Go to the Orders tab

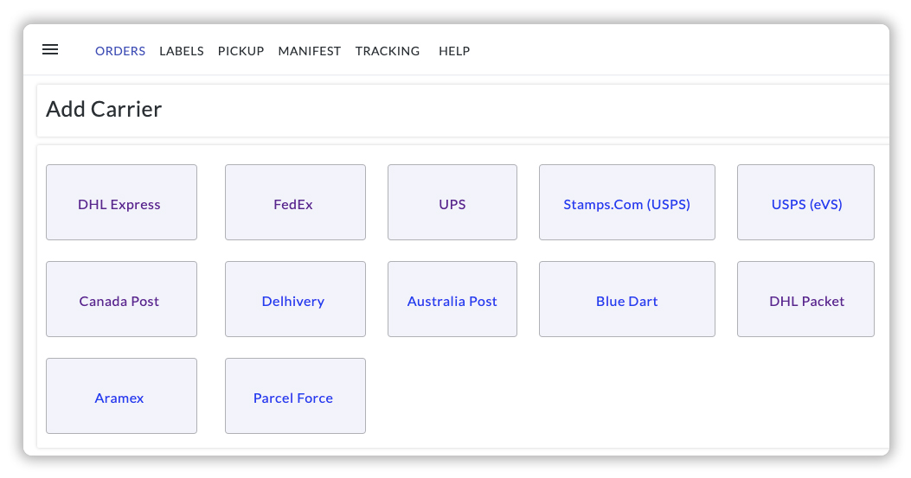click(x=120, y=51)
